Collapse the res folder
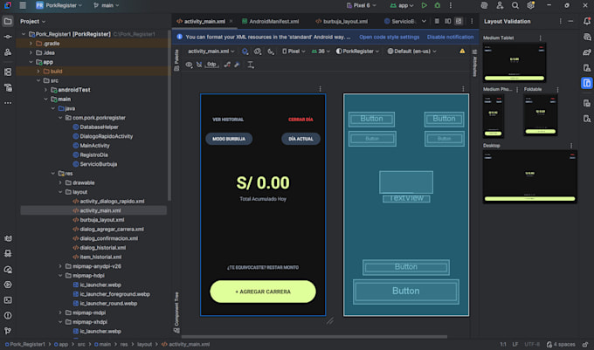Screen dimensions: 594x350 [x=53, y=174]
